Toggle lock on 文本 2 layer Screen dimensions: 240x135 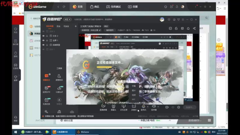(x=47, y=36)
